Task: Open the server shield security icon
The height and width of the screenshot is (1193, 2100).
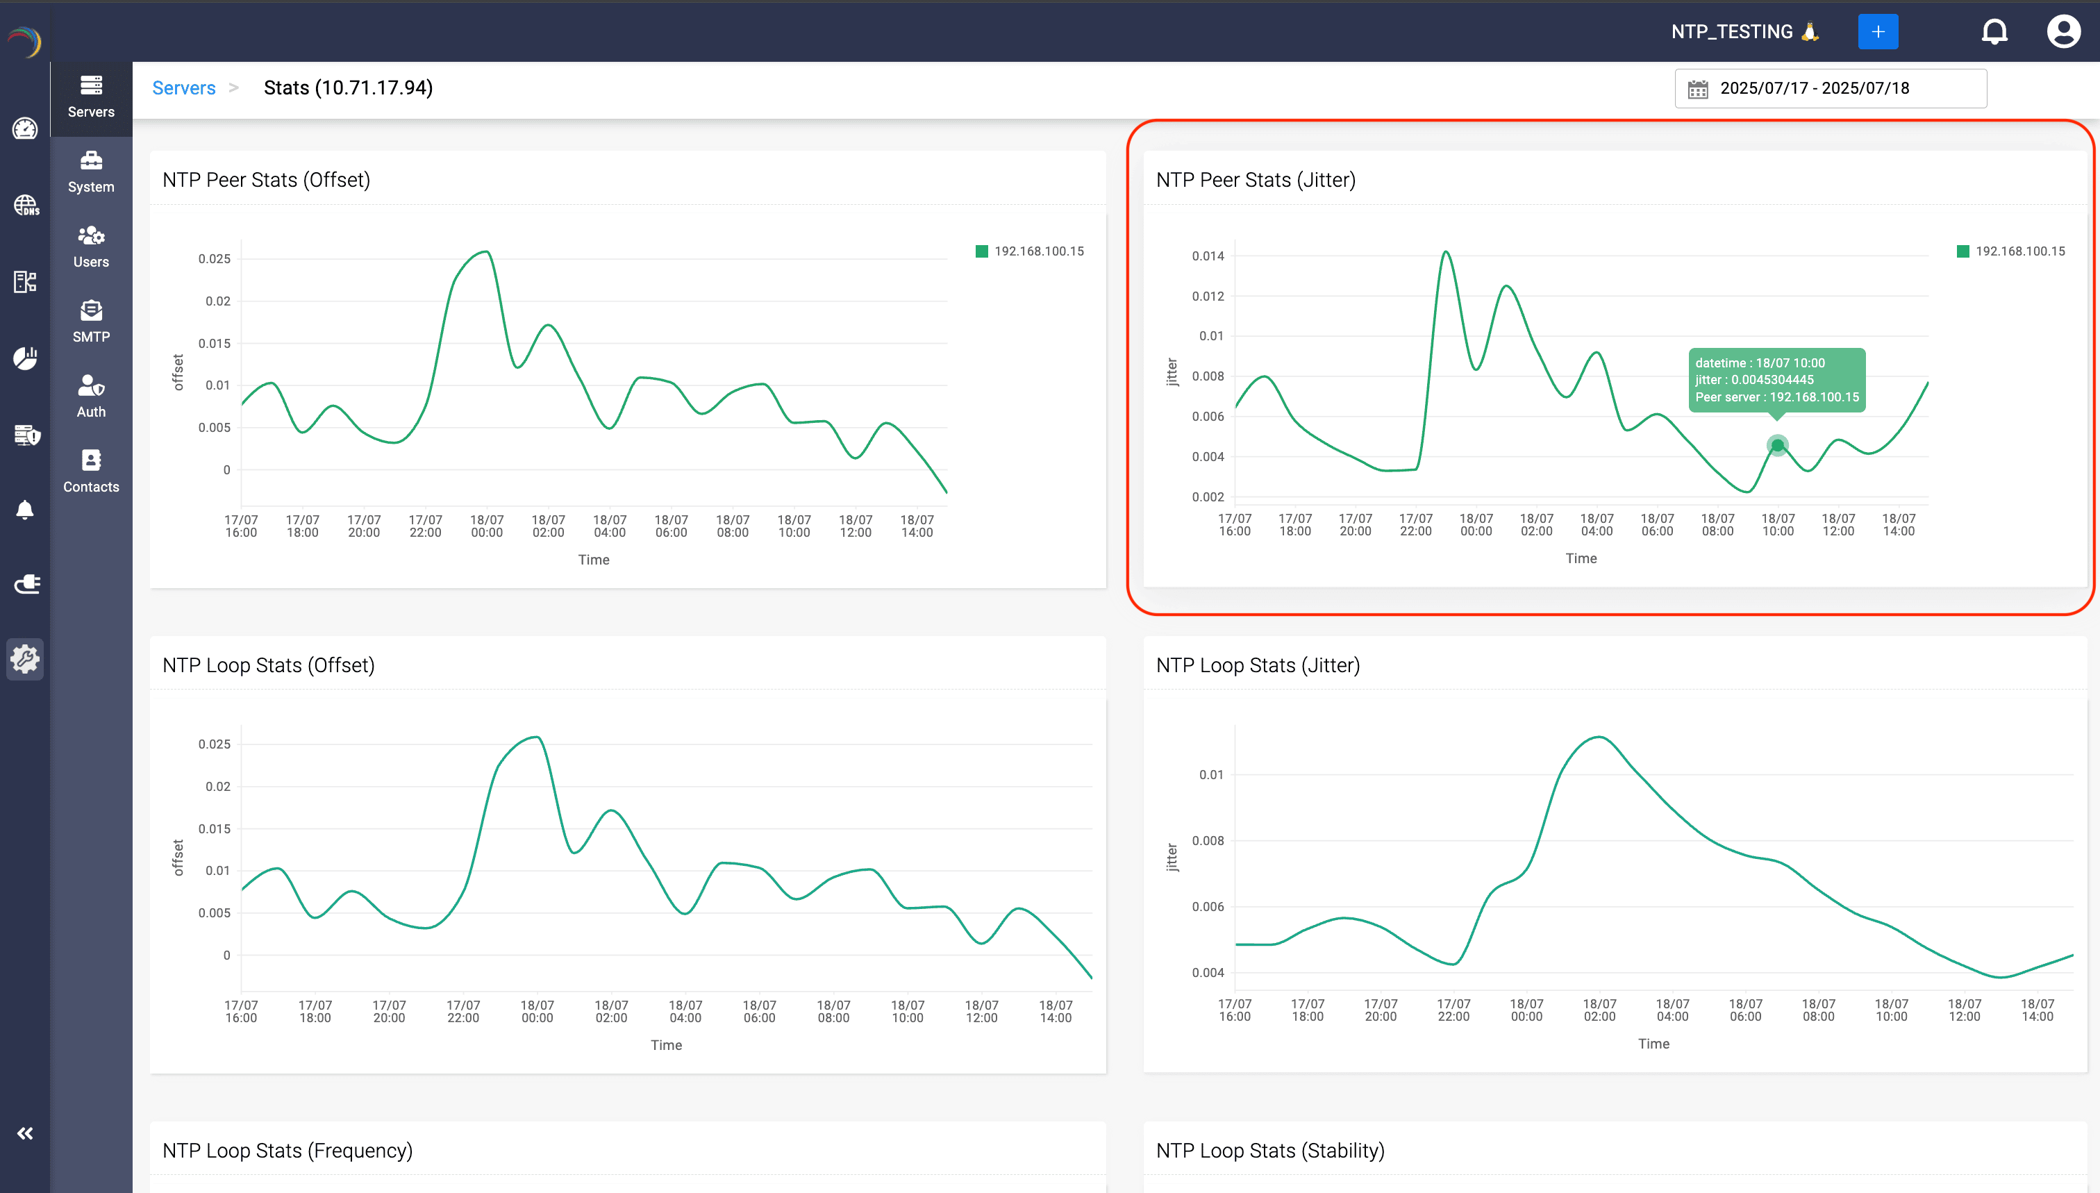Action: (x=26, y=435)
